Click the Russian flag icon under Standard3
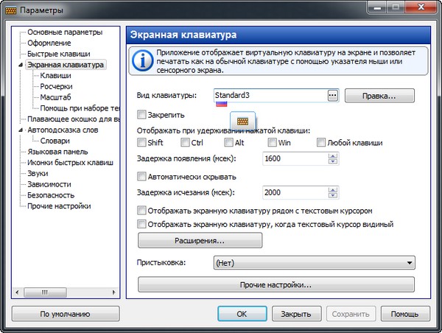 (x=220, y=104)
